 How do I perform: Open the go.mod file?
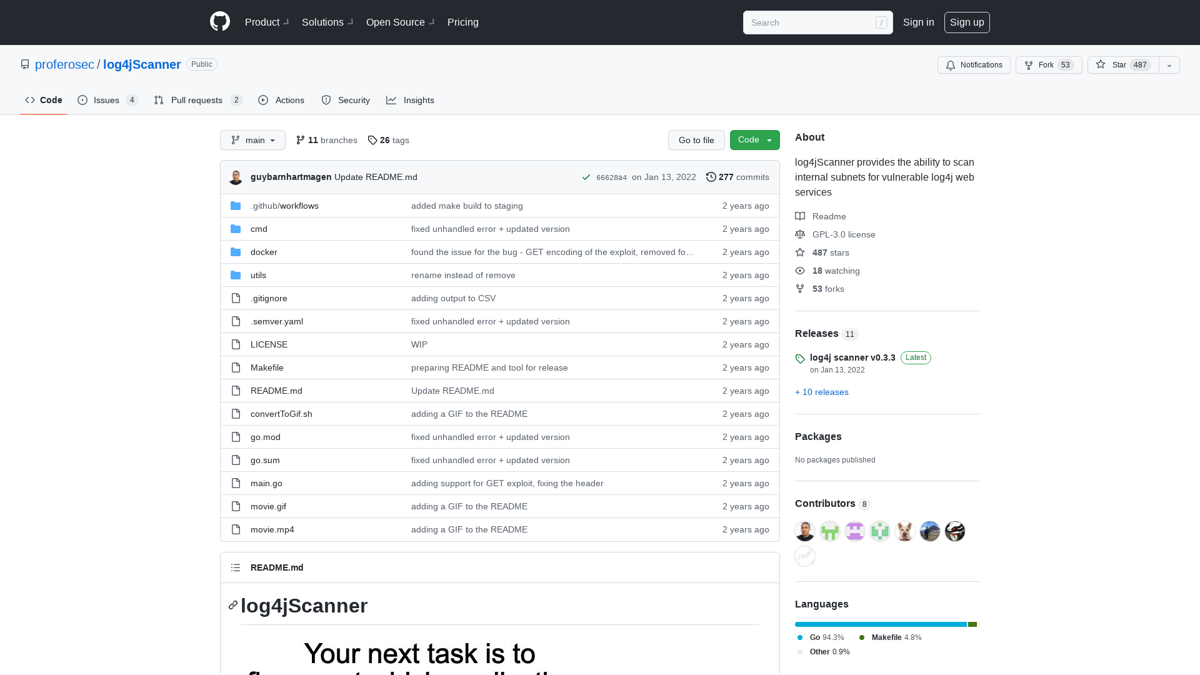tap(266, 437)
